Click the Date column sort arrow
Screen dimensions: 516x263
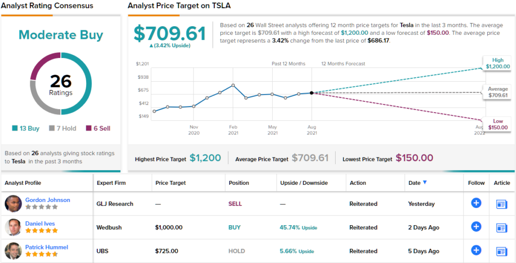(x=425, y=183)
